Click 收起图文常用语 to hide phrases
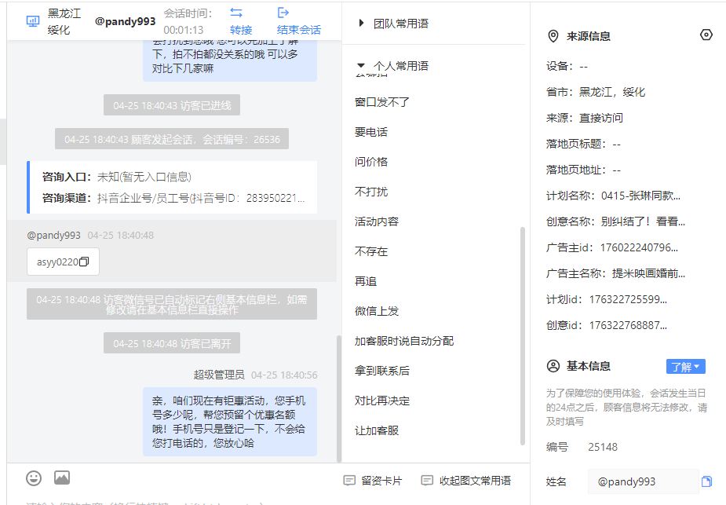Viewport: 726px width, 505px height. (x=465, y=481)
